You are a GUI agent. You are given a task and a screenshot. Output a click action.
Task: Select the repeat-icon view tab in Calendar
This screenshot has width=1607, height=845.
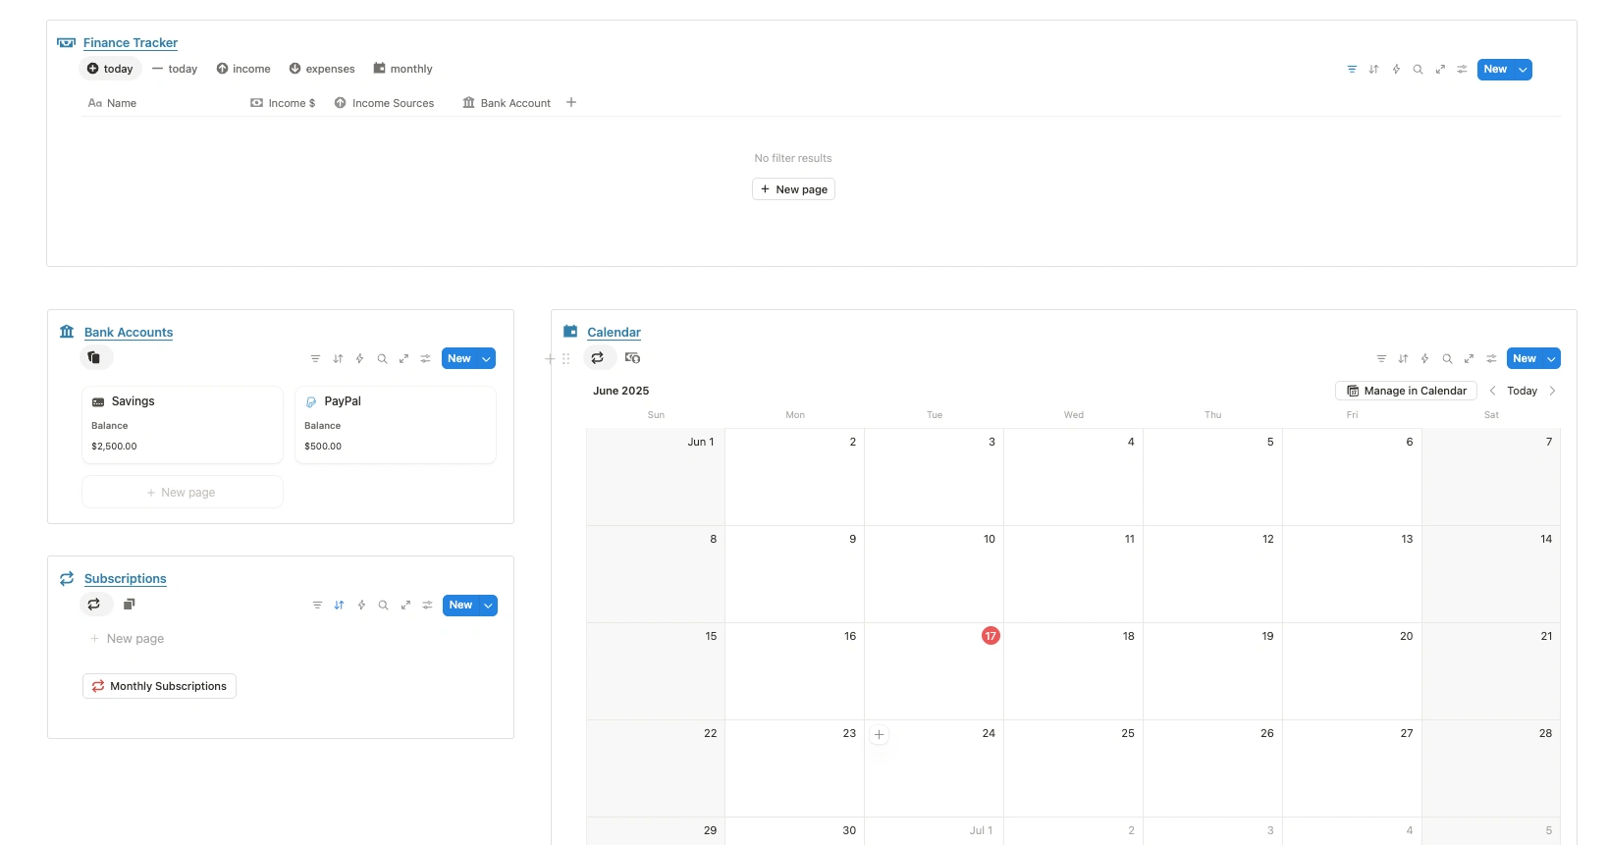(x=598, y=358)
